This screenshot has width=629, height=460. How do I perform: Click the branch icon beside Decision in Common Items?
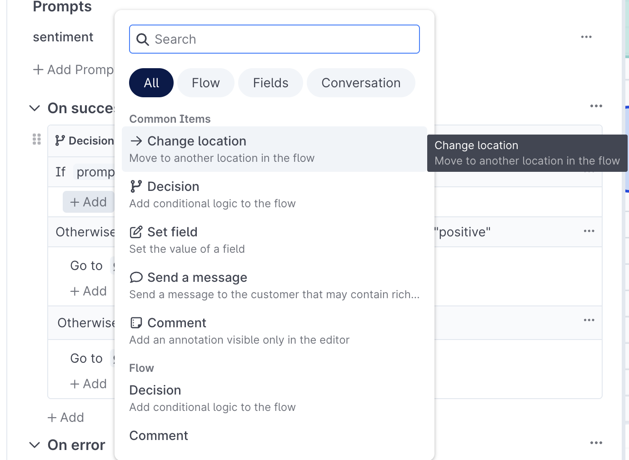(136, 186)
